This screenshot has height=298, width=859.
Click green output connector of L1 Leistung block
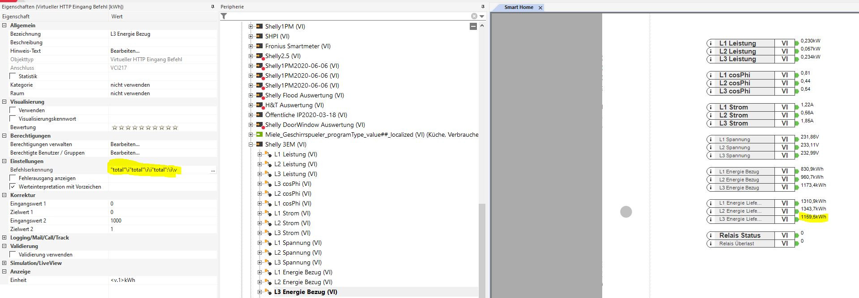point(797,43)
